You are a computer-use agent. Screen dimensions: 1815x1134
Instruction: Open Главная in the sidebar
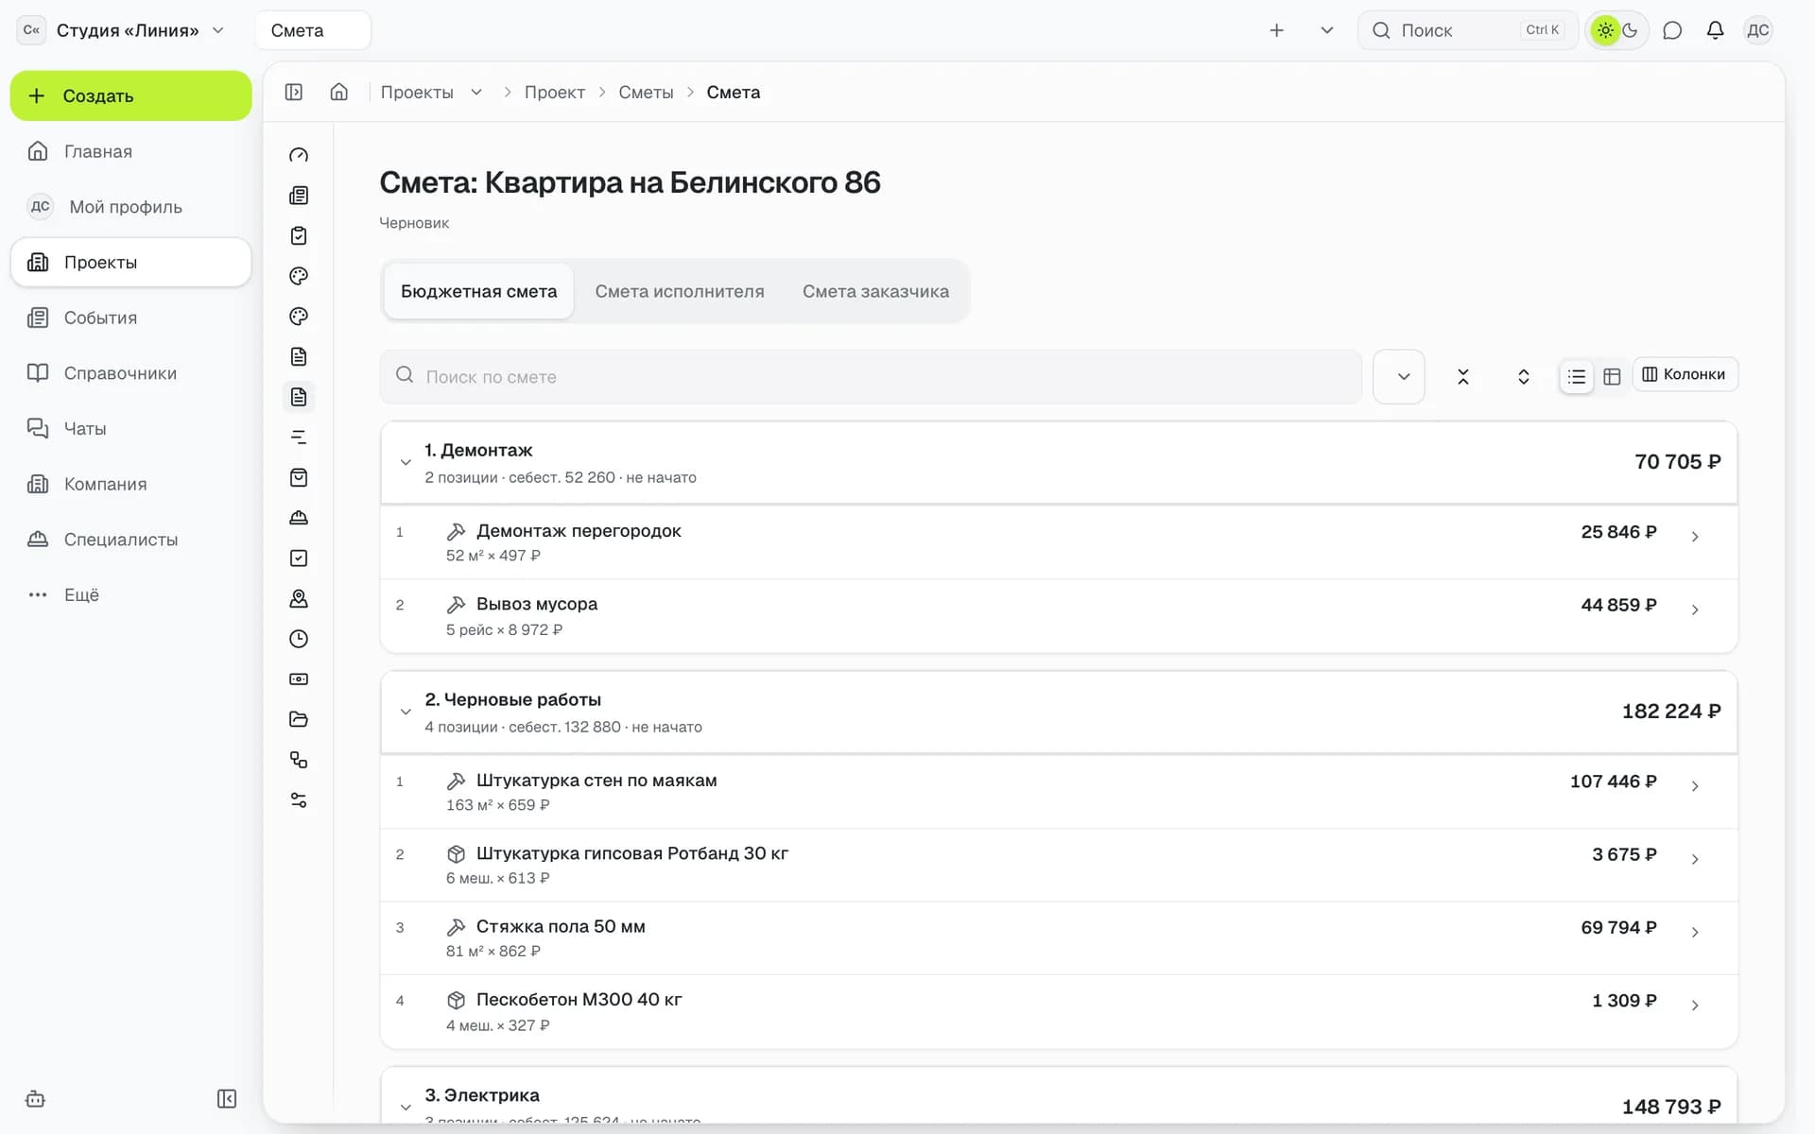(x=130, y=151)
